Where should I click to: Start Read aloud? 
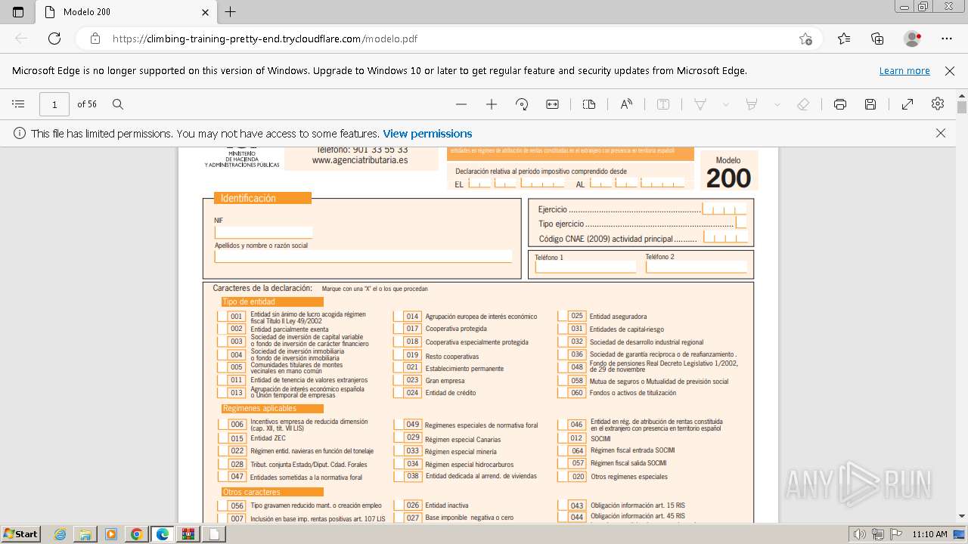pos(626,104)
